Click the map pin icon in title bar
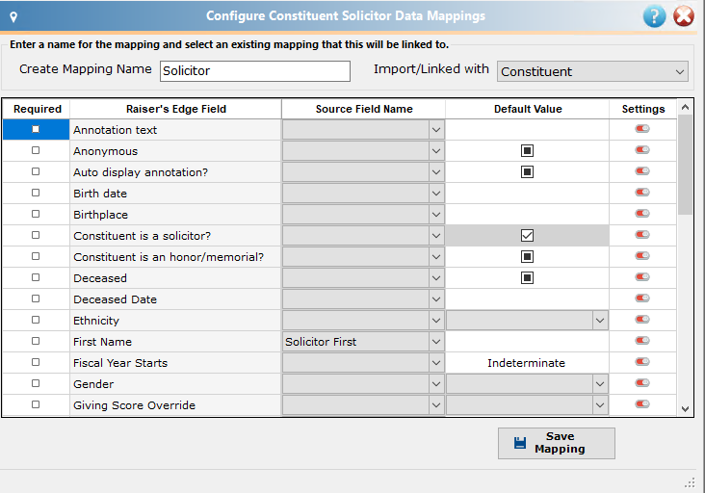The width and height of the screenshot is (705, 493). [13, 17]
